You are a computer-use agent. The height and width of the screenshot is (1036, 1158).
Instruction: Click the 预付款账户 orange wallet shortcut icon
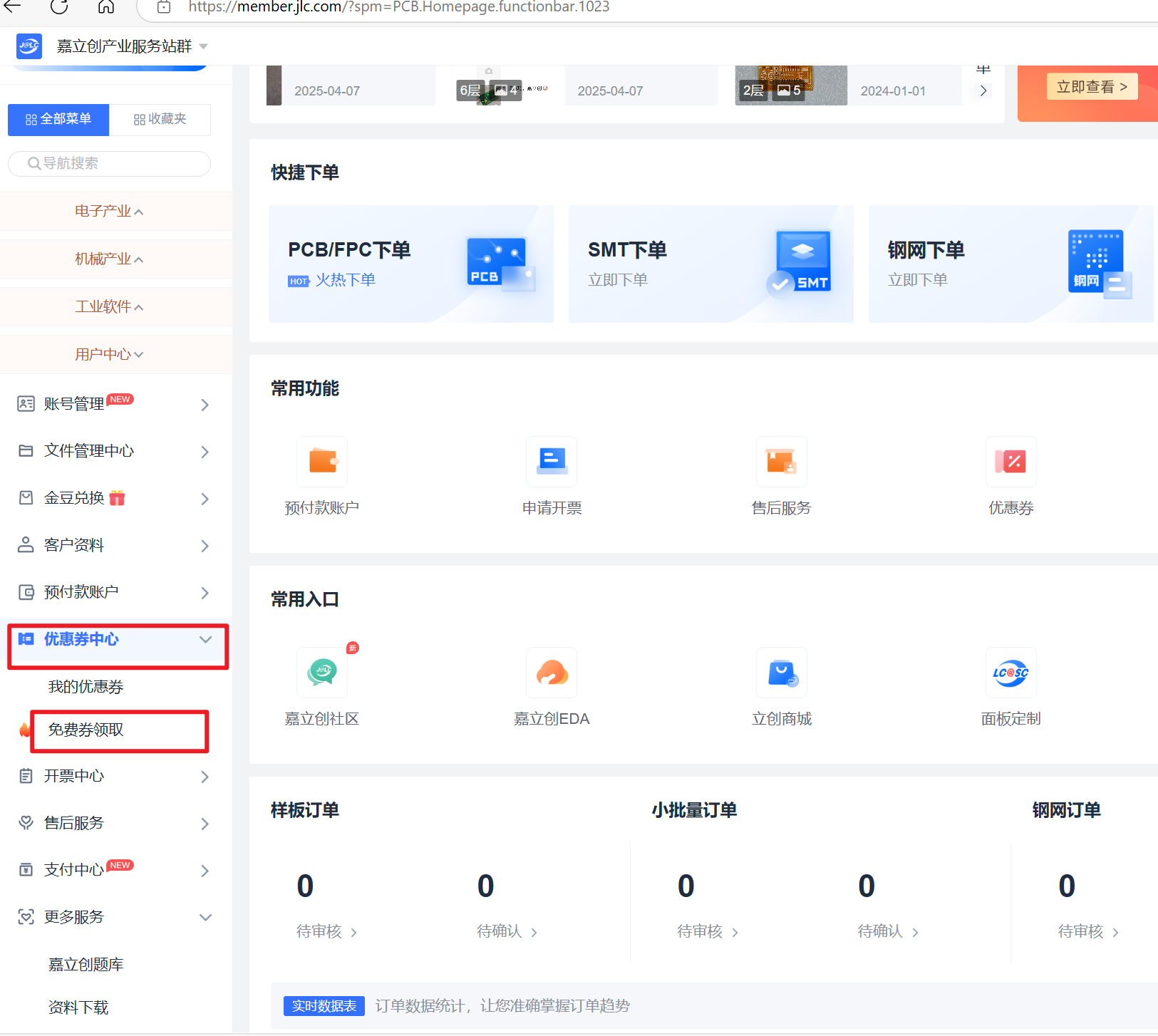pos(322,462)
